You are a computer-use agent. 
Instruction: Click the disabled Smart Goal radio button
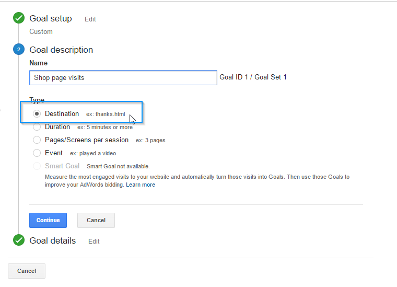point(37,166)
